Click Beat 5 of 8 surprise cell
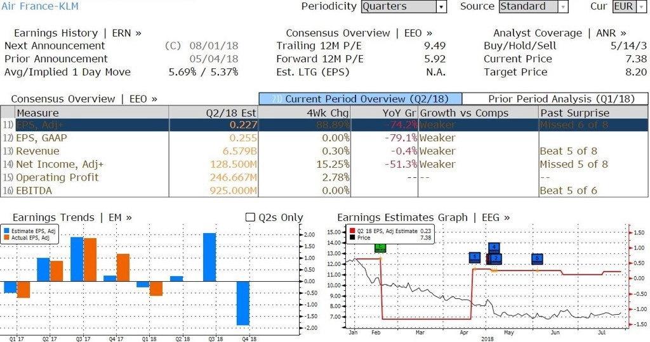The height and width of the screenshot is (342, 650). [568, 151]
